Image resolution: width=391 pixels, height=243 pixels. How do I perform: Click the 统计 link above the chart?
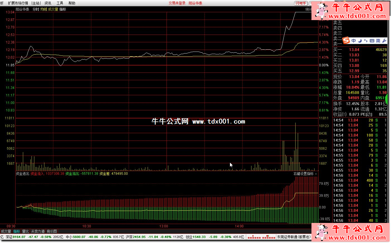click(x=308, y=9)
